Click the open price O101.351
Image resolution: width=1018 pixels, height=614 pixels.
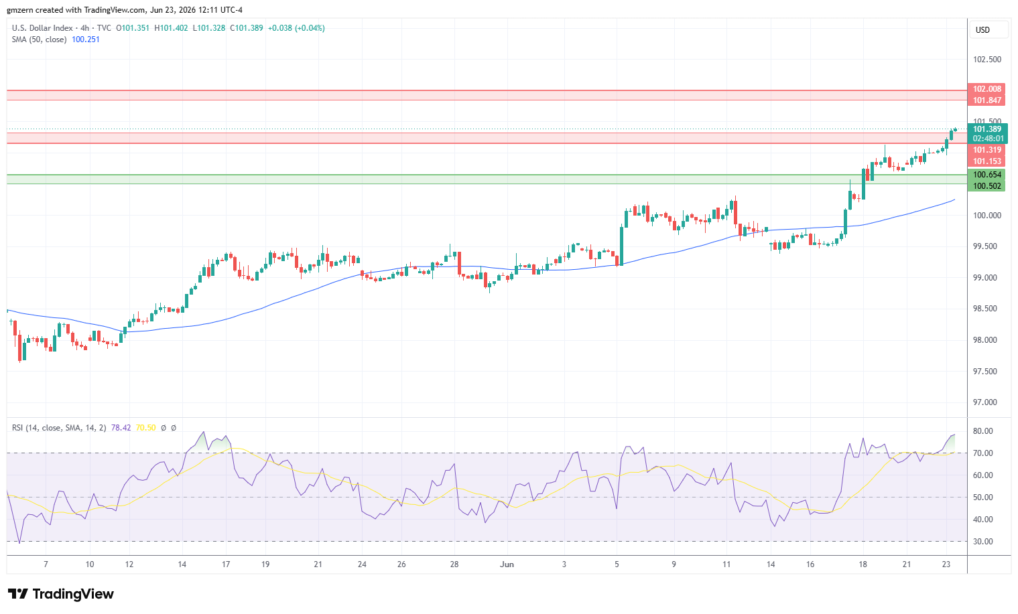tap(133, 28)
